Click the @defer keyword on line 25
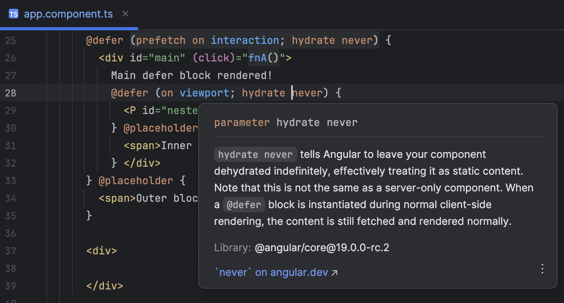Viewport: 564px width, 303px height. pos(104,40)
